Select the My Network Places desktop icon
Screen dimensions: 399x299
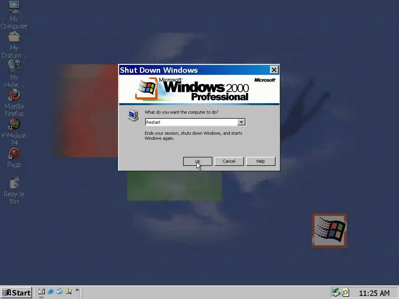click(x=14, y=74)
